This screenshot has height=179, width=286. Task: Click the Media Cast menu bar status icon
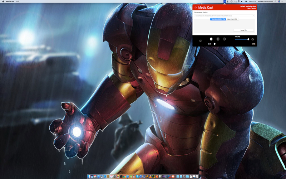tap(225, 1)
